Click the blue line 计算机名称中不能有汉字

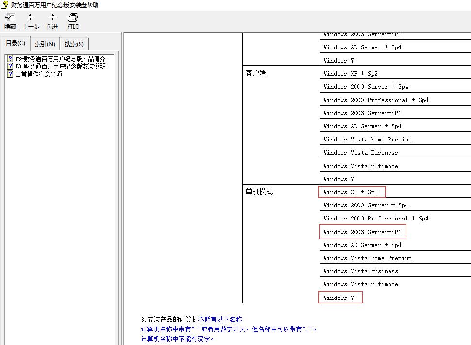(x=178, y=339)
